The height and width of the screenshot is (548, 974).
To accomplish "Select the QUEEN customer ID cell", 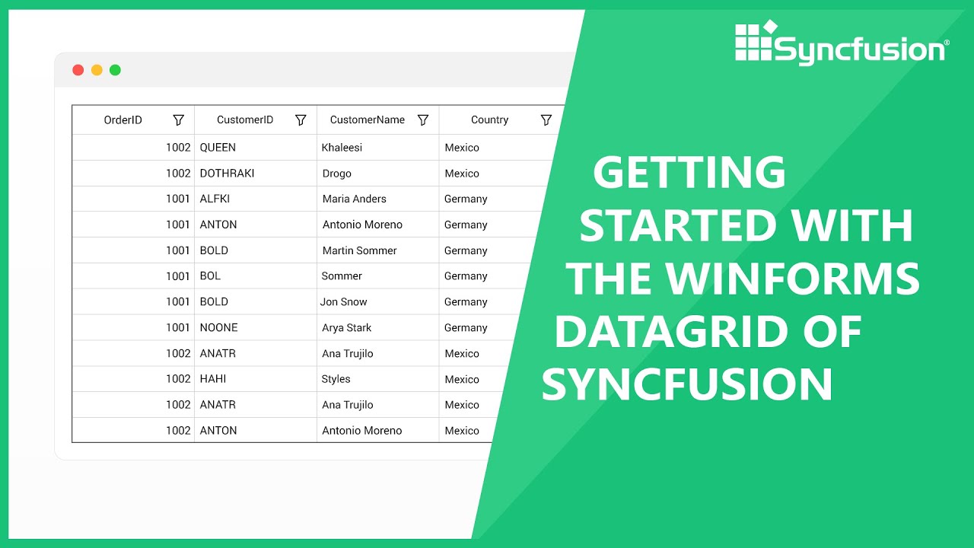I will tap(256, 148).
